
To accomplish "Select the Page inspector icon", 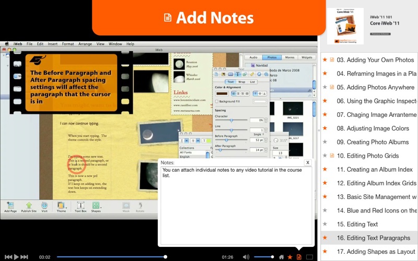I will tap(216, 74).
